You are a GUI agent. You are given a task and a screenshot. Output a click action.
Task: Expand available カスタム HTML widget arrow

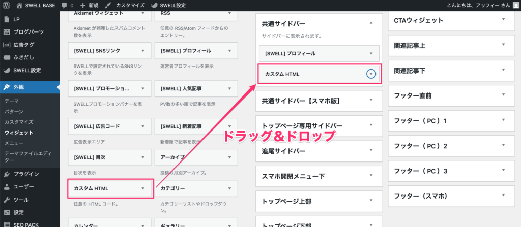tap(143, 188)
